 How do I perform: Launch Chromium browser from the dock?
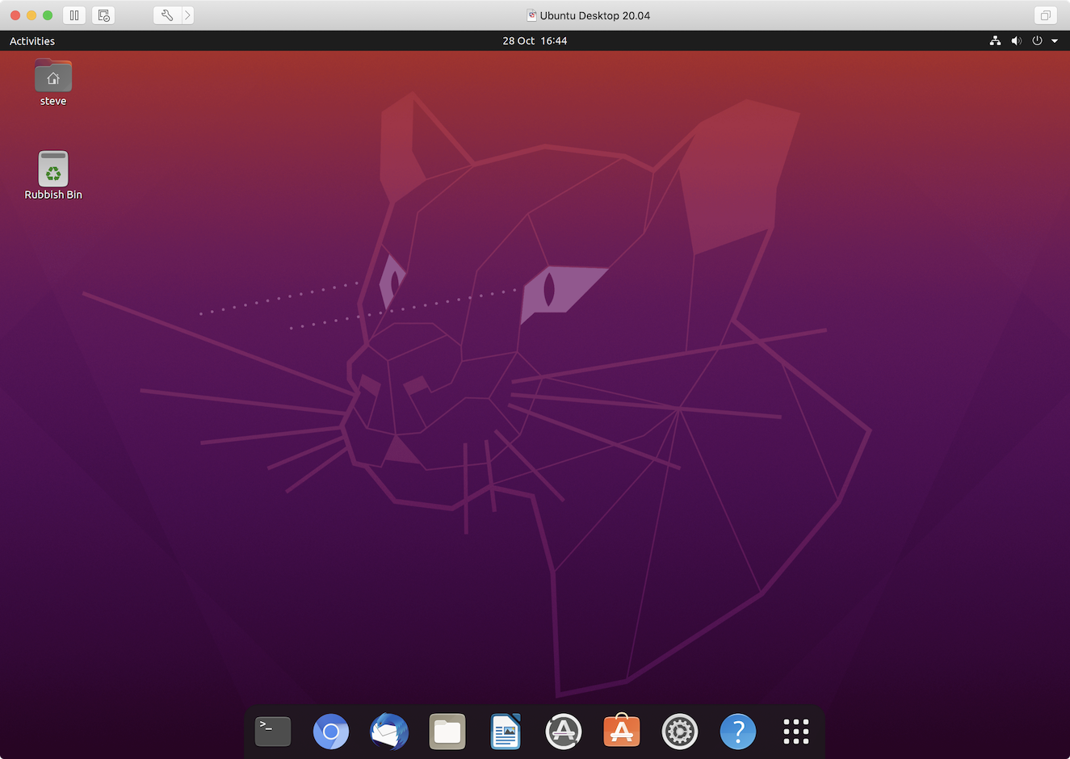pos(331,732)
